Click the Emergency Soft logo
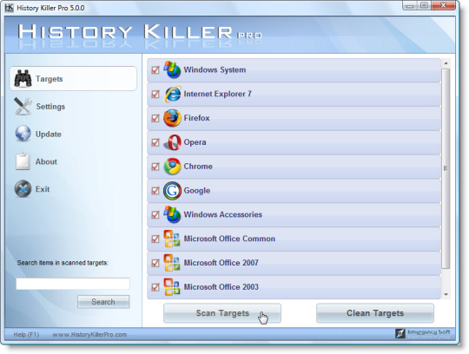Viewport: 469px width, 354px height. [x=423, y=334]
